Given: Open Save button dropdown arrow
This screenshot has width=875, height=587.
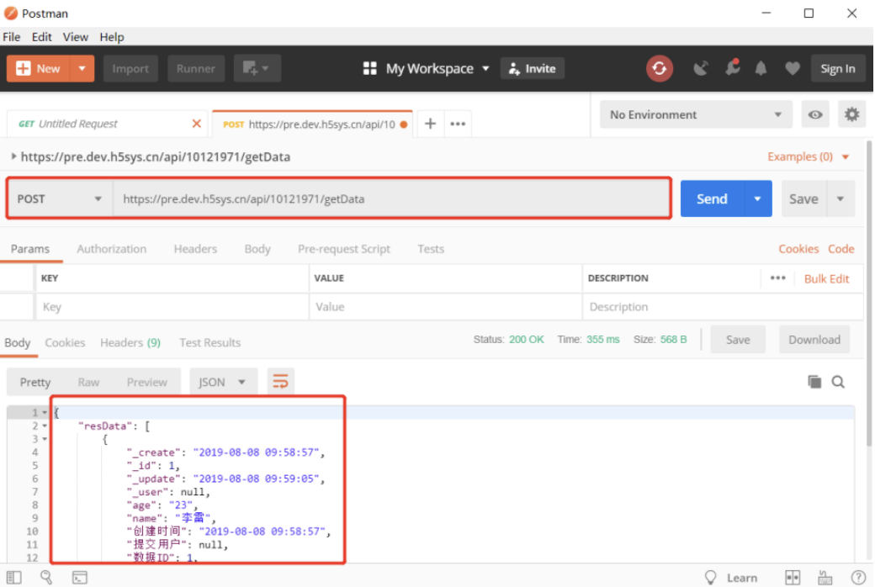Looking at the screenshot, I should click(840, 198).
